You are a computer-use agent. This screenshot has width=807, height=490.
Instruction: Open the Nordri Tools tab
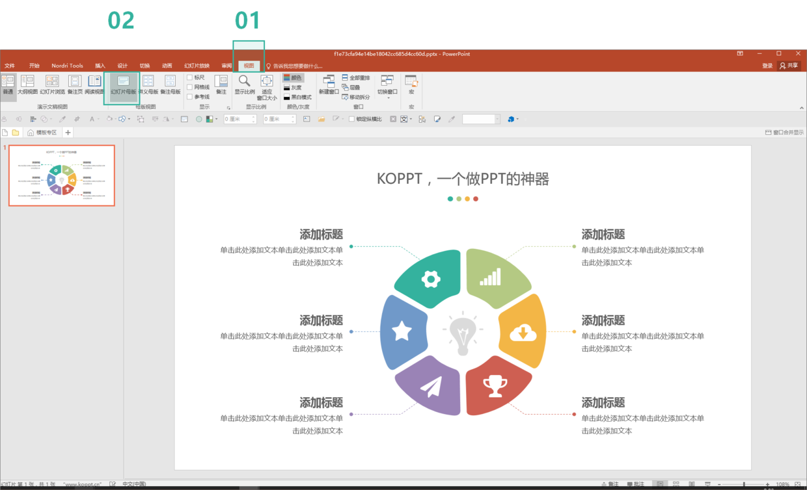(x=67, y=66)
